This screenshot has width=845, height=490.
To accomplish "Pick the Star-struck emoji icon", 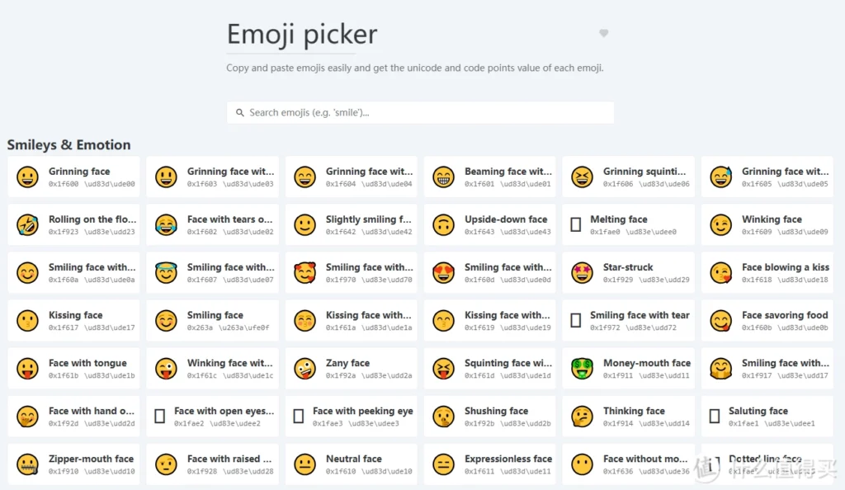I will (x=583, y=273).
